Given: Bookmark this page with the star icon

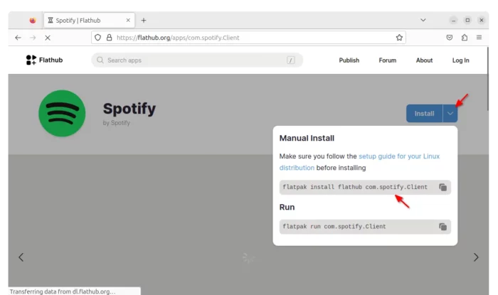Looking at the screenshot, I should pyautogui.click(x=399, y=38).
